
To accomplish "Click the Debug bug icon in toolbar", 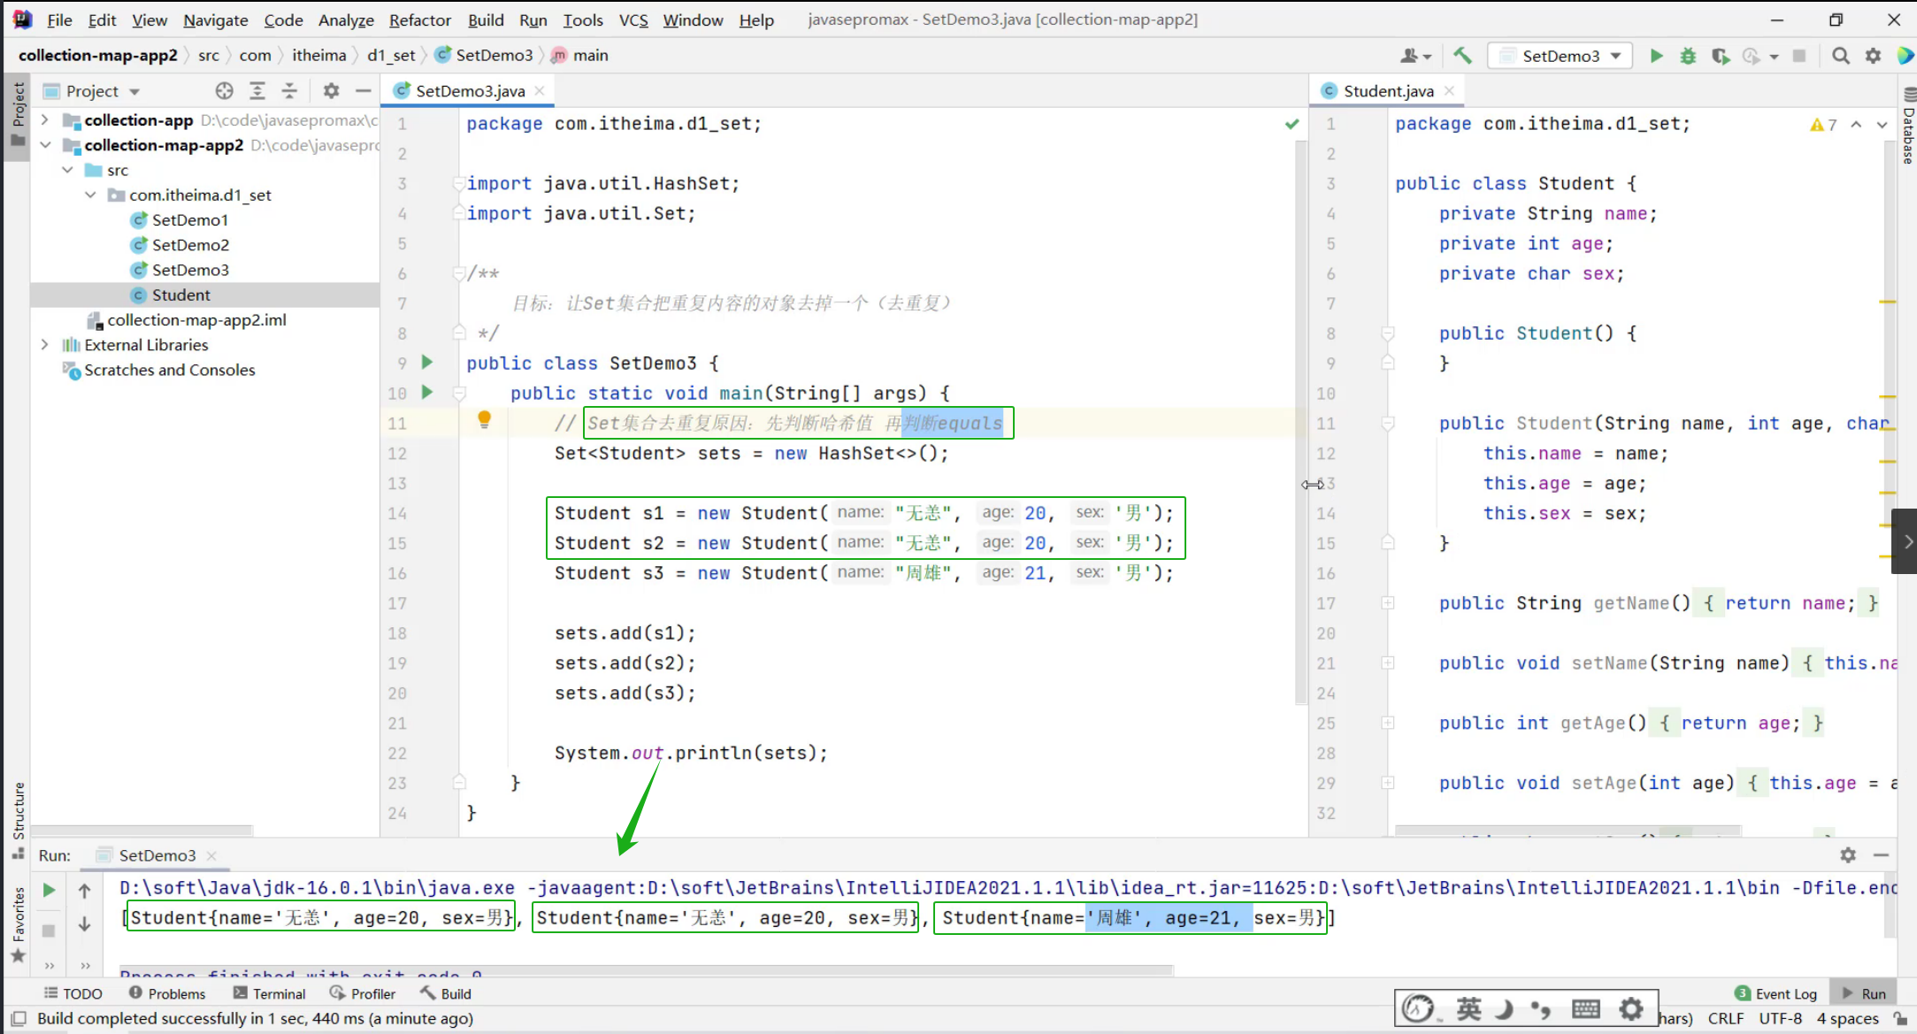I will [1688, 56].
